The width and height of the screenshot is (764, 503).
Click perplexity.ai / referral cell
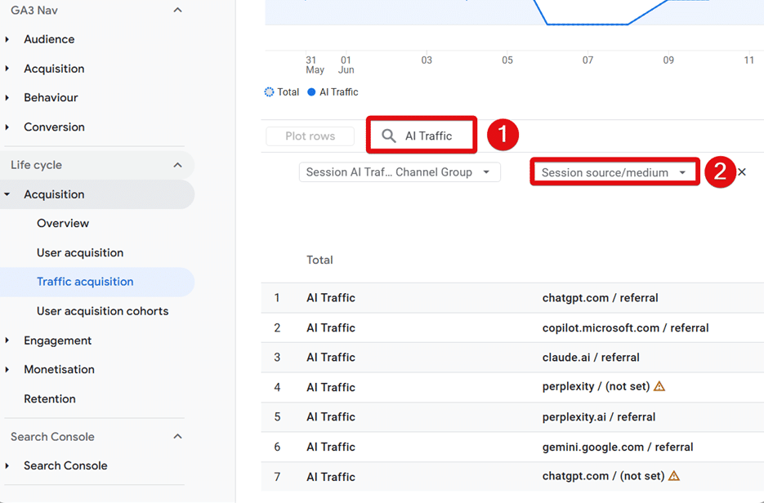(599, 416)
